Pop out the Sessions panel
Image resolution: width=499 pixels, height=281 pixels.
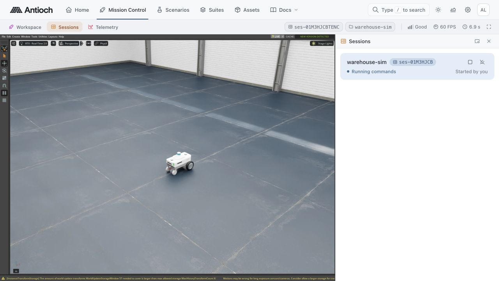(477, 41)
